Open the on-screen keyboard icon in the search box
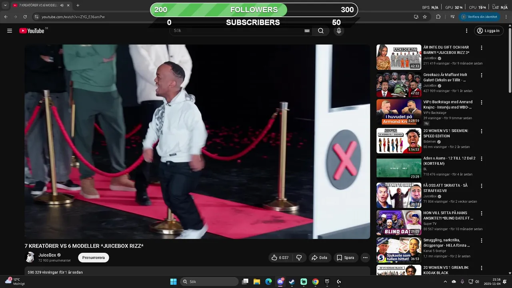This screenshot has width=512, height=288. 307,31
